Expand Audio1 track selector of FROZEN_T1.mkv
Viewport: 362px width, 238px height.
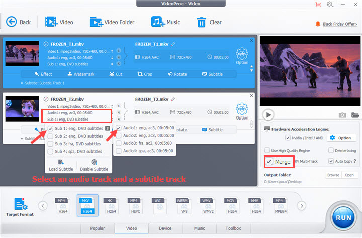pos(112,58)
